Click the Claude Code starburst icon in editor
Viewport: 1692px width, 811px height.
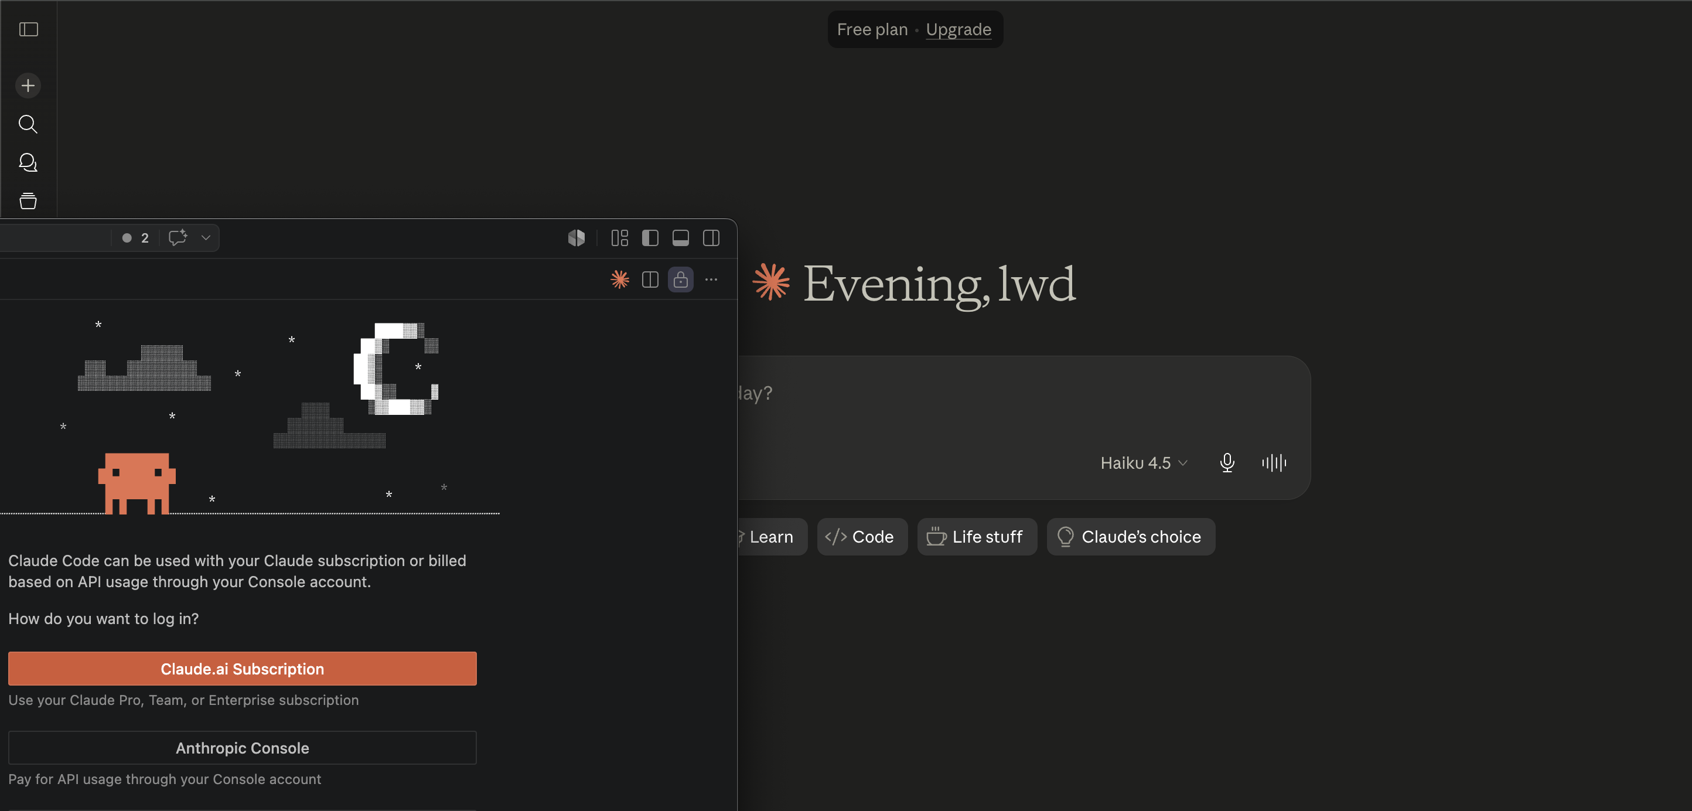(x=619, y=280)
